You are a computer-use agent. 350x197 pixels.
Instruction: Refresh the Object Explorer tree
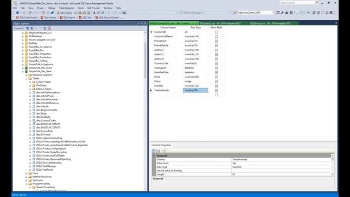(45, 28)
